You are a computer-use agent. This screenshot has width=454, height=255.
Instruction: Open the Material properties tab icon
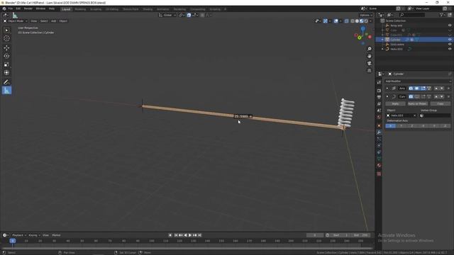point(379,166)
